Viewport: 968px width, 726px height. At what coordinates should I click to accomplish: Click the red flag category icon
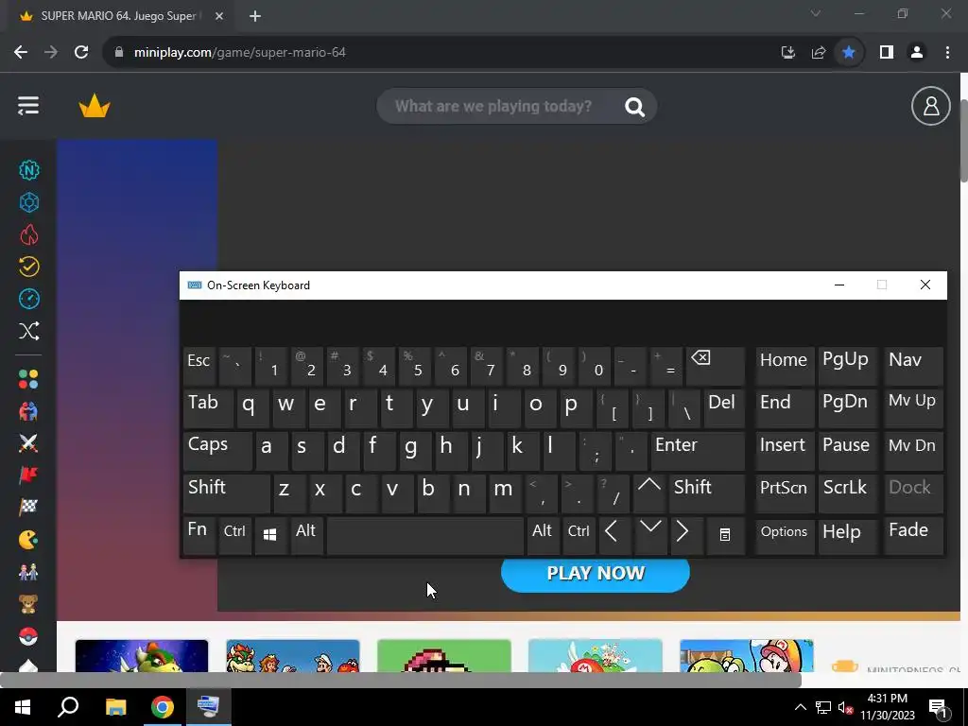(28, 475)
